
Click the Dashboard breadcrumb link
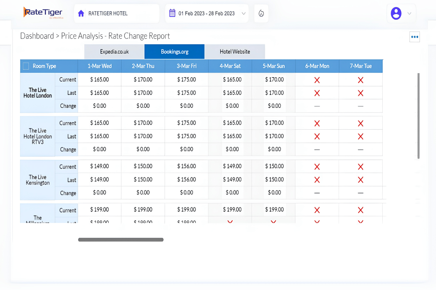pyautogui.click(x=37, y=36)
